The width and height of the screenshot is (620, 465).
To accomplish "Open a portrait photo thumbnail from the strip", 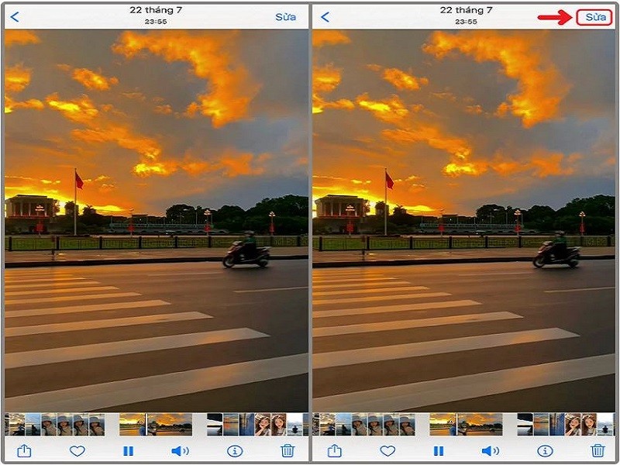I will tap(263, 422).
